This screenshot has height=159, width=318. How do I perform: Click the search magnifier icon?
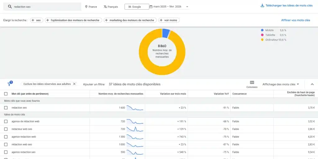10,7
